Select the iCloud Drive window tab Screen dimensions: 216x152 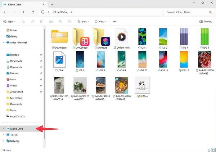point(24,5)
